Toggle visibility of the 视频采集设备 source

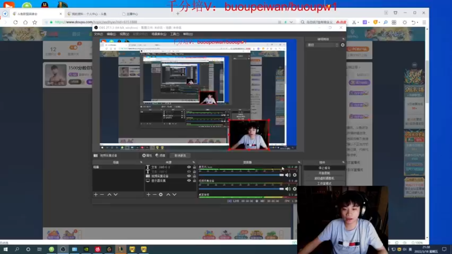coord(189,176)
